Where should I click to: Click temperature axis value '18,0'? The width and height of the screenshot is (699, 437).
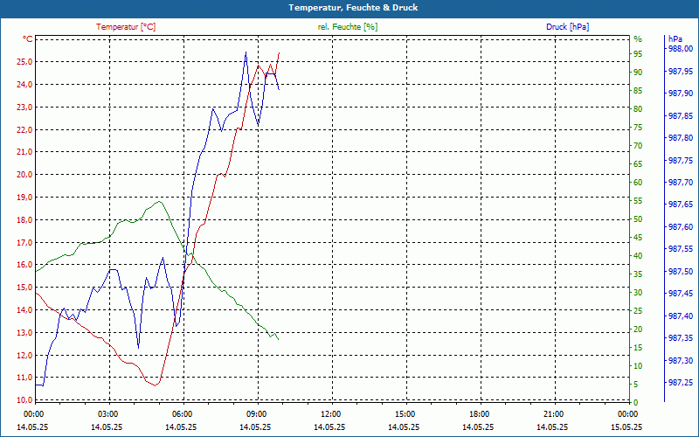tap(24, 220)
